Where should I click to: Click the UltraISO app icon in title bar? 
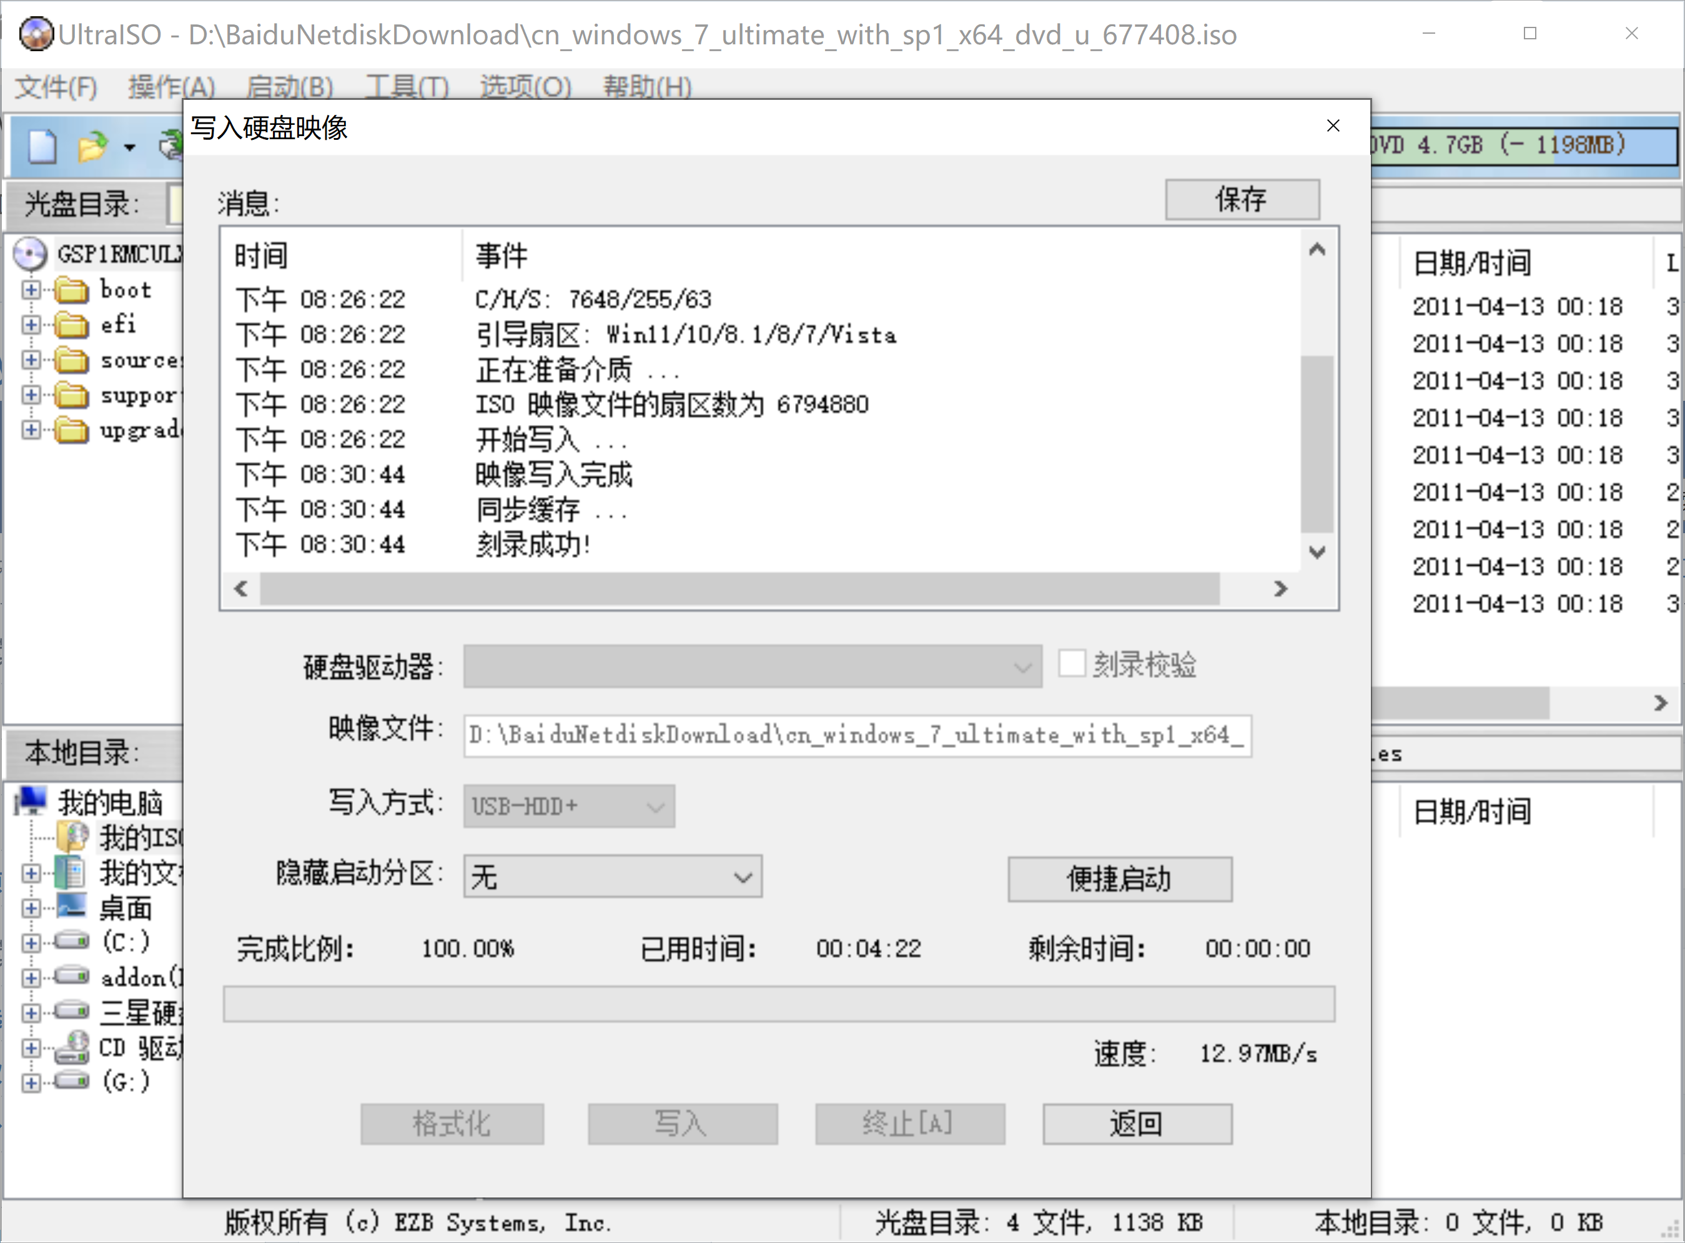(36, 34)
